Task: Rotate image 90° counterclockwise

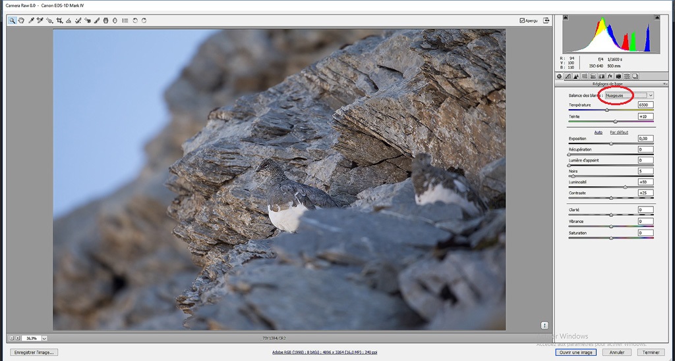Action: tap(134, 20)
